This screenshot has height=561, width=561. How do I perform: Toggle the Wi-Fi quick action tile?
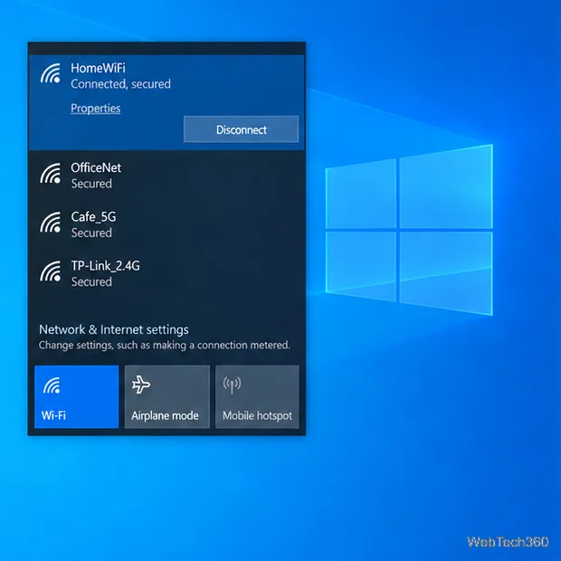[x=76, y=396]
